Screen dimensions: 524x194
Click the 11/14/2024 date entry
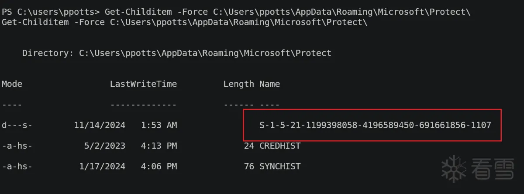pyautogui.click(x=100, y=125)
